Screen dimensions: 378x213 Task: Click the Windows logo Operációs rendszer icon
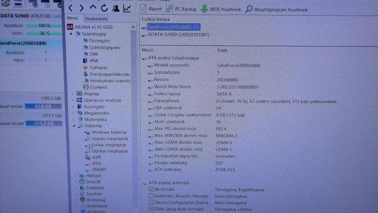[x=79, y=100]
